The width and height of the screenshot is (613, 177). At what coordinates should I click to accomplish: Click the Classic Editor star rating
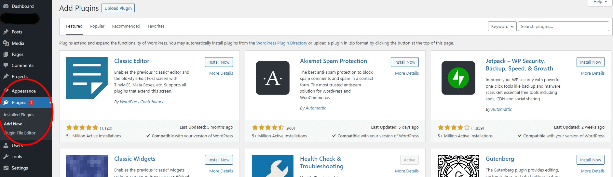82,128
